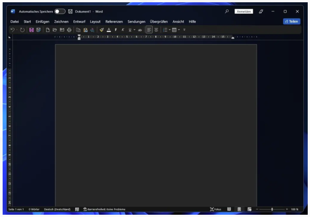Image resolution: width=310 pixels, height=217 pixels.
Task: Click the Print icon in quick toolbar
Action: click(69, 30)
